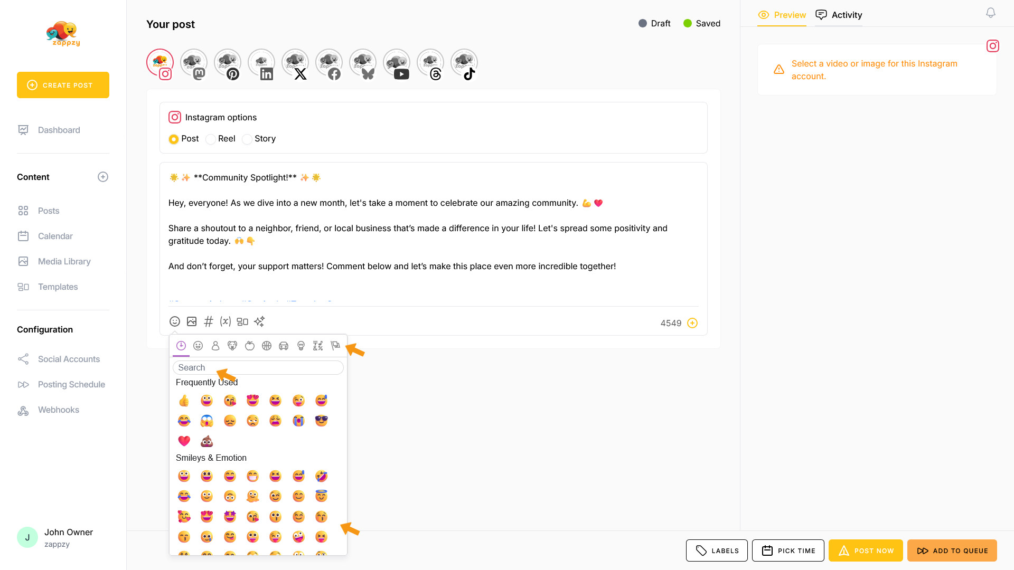The width and height of the screenshot is (1014, 570).
Task: Open the Pick Time scheduler
Action: pos(788,550)
